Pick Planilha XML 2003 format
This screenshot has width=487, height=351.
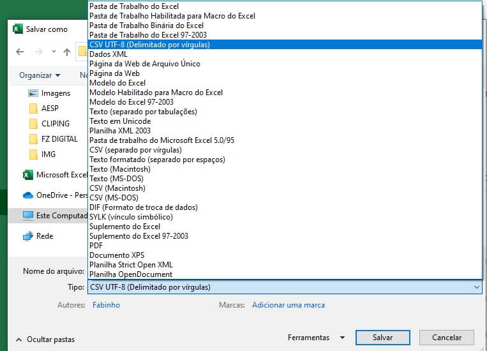point(285,131)
